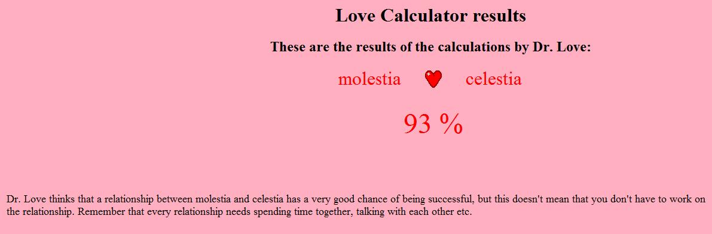Click the subtitle mentioning calculations by Dr. Love
Image resolution: width=712 pixels, height=234 pixels.
(430, 47)
